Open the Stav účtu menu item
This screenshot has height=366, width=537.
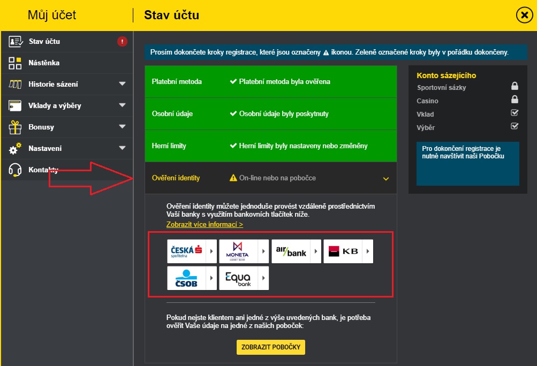[67, 41]
